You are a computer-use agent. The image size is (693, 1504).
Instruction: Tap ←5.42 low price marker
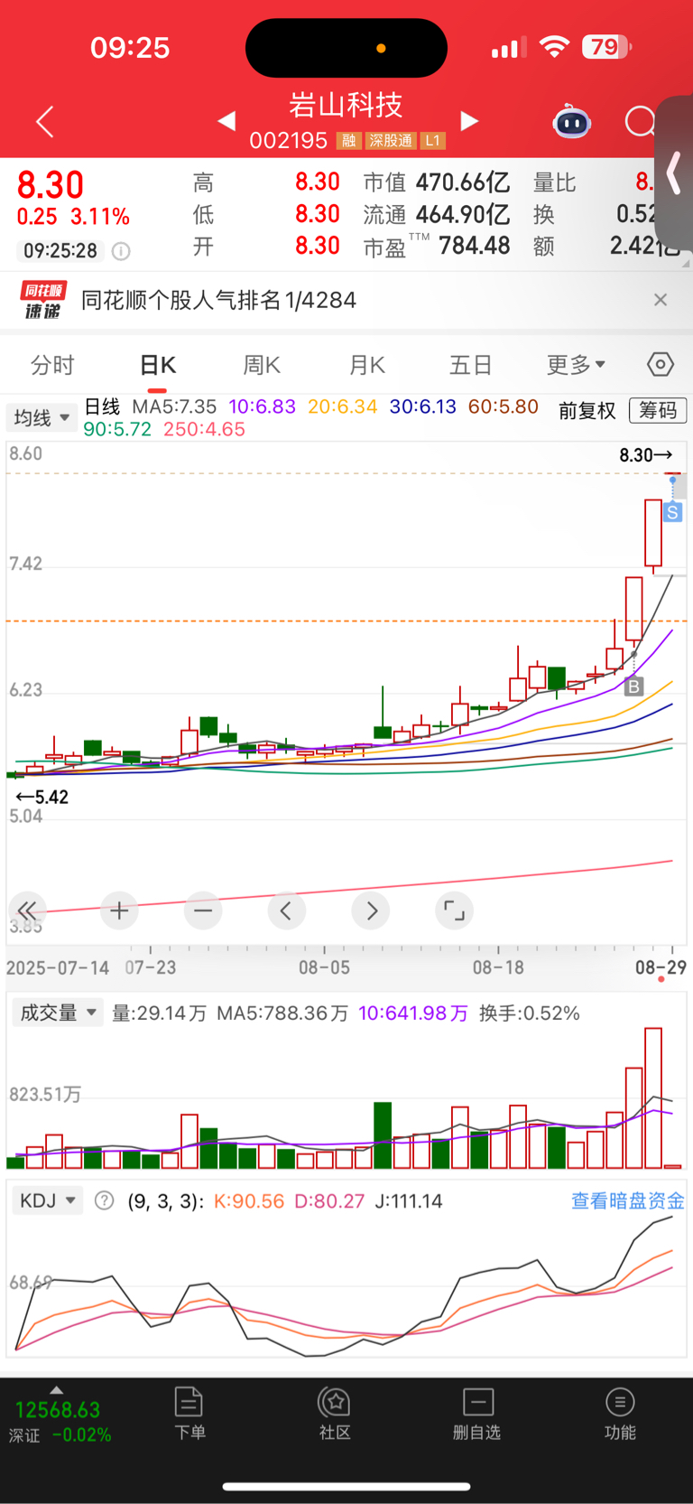click(x=42, y=797)
